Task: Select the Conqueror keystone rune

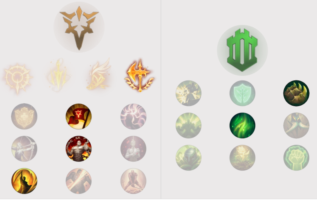Action: point(139,77)
